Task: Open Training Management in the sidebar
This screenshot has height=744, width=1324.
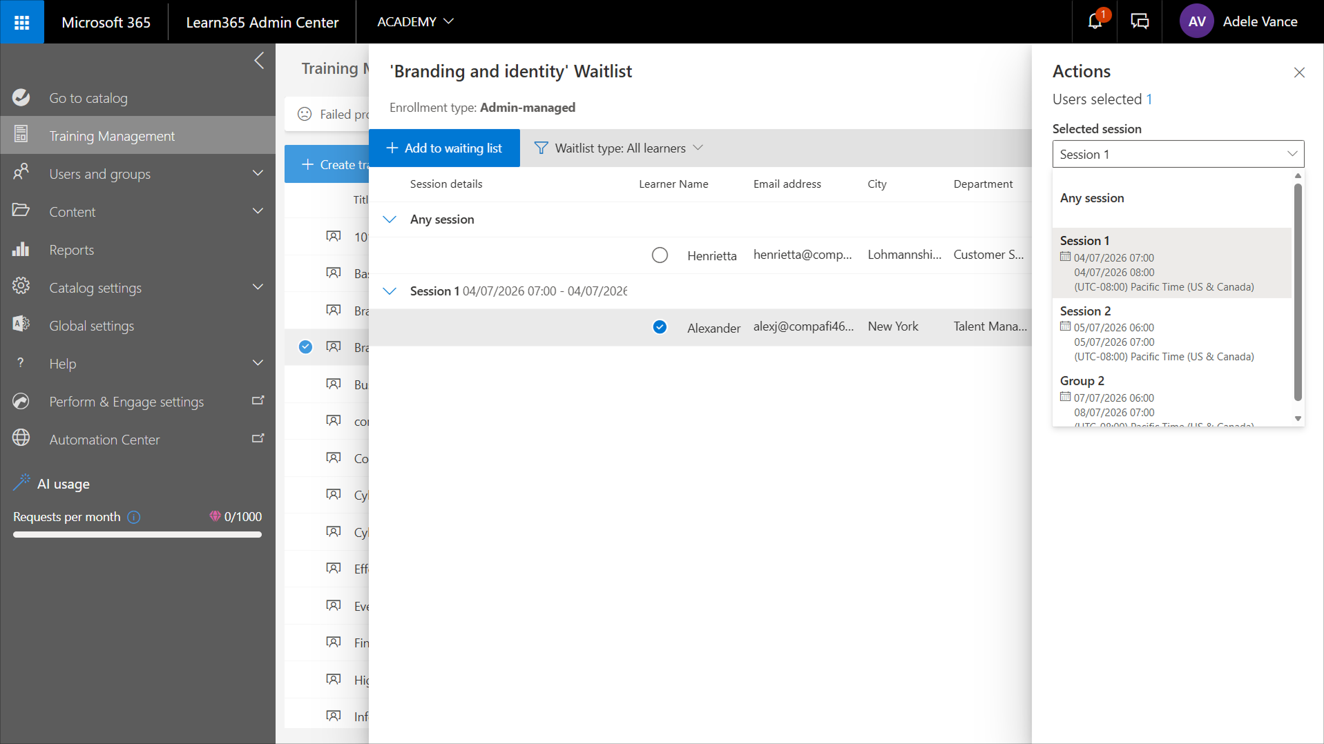Action: coord(138,135)
